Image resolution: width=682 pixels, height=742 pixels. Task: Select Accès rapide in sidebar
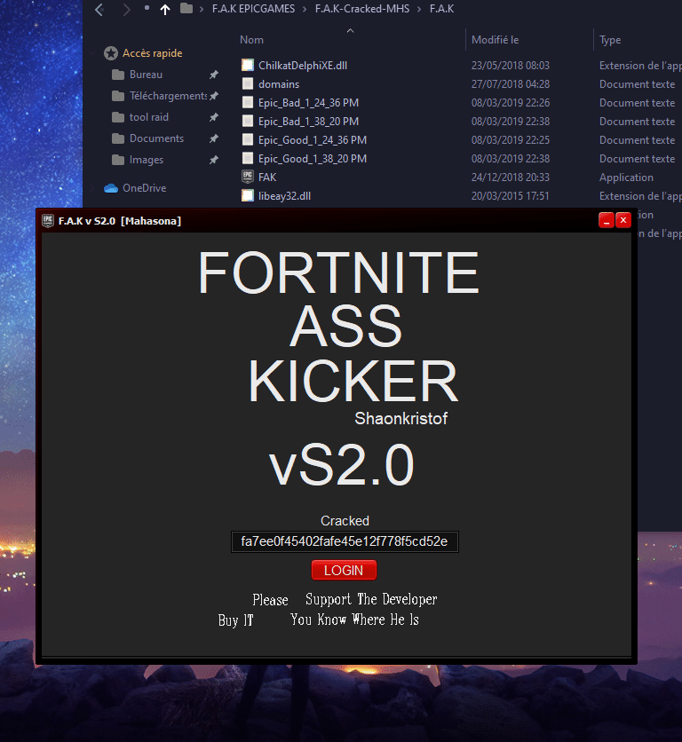(x=152, y=53)
